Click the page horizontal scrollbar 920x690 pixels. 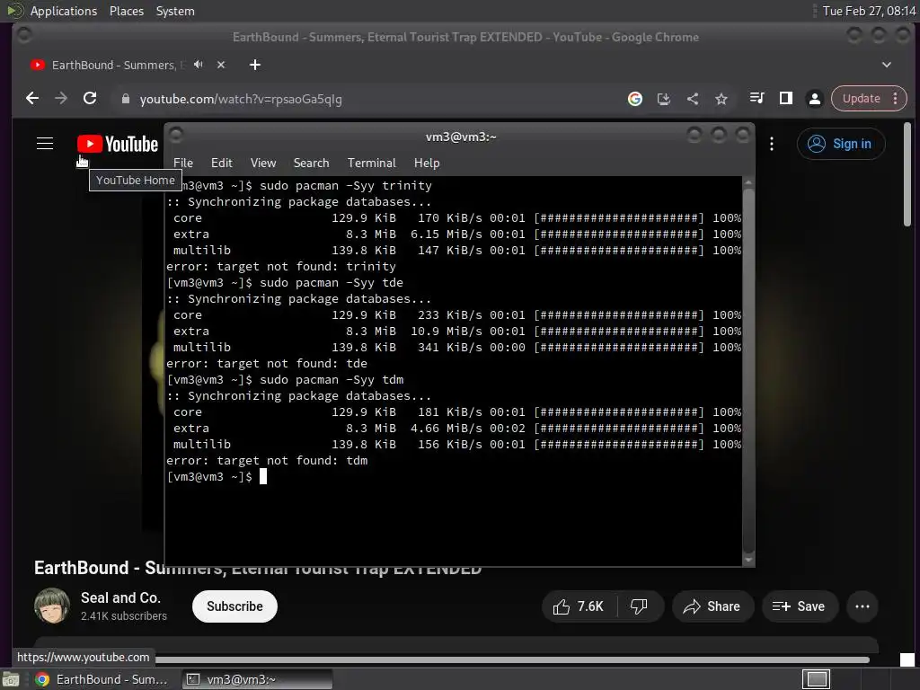512,659
